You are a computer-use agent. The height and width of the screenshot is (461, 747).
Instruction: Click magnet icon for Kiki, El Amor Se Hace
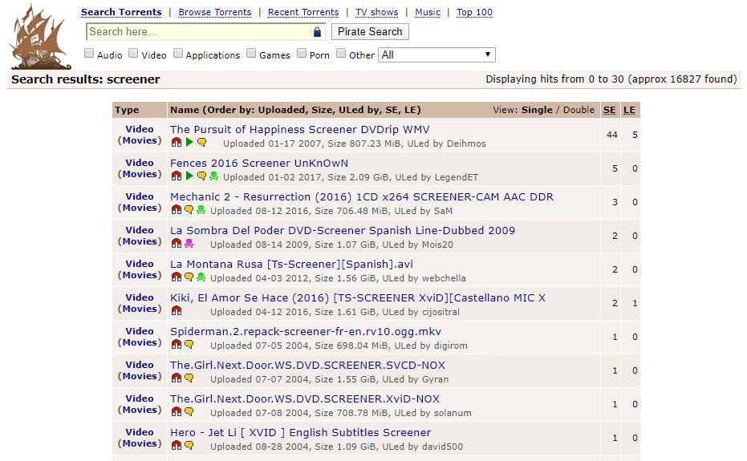pyautogui.click(x=177, y=310)
